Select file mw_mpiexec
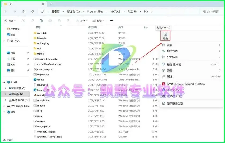The image size is (225, 143). point(44,126)
